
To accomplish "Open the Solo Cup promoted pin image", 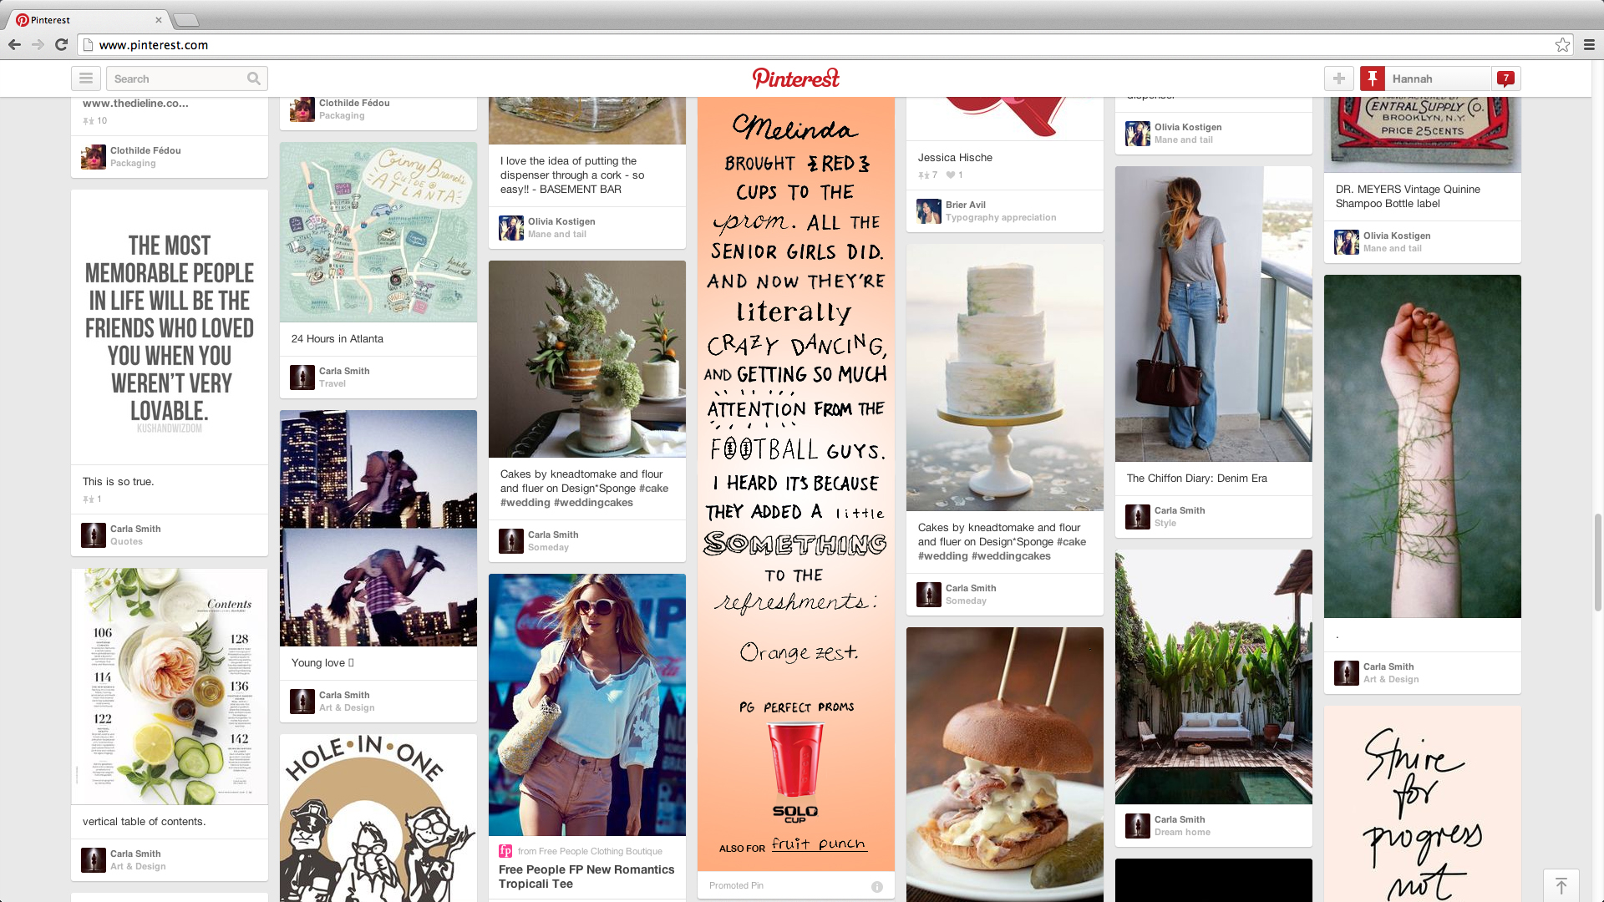I will (x=796, y=484).
